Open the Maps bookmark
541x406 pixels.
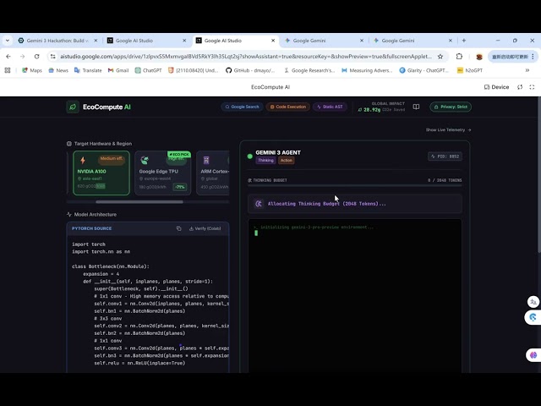(32, 70)
